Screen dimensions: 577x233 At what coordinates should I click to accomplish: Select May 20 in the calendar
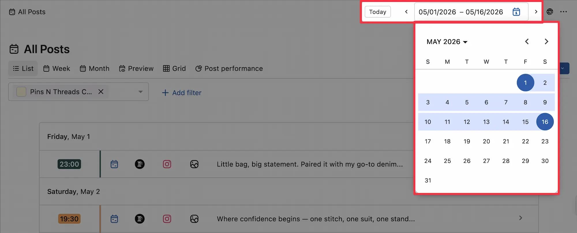(x=486, y=141)
